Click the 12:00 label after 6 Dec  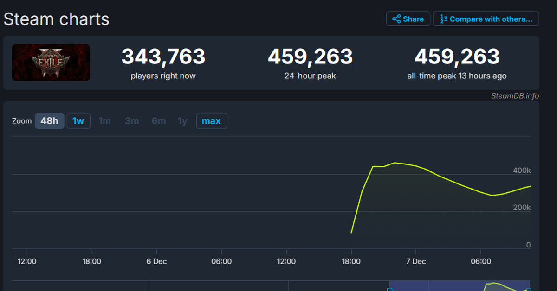tap(286, 261)
